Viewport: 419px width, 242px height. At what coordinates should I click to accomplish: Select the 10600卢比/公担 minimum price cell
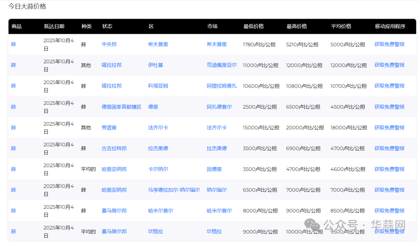pos(261,86)
